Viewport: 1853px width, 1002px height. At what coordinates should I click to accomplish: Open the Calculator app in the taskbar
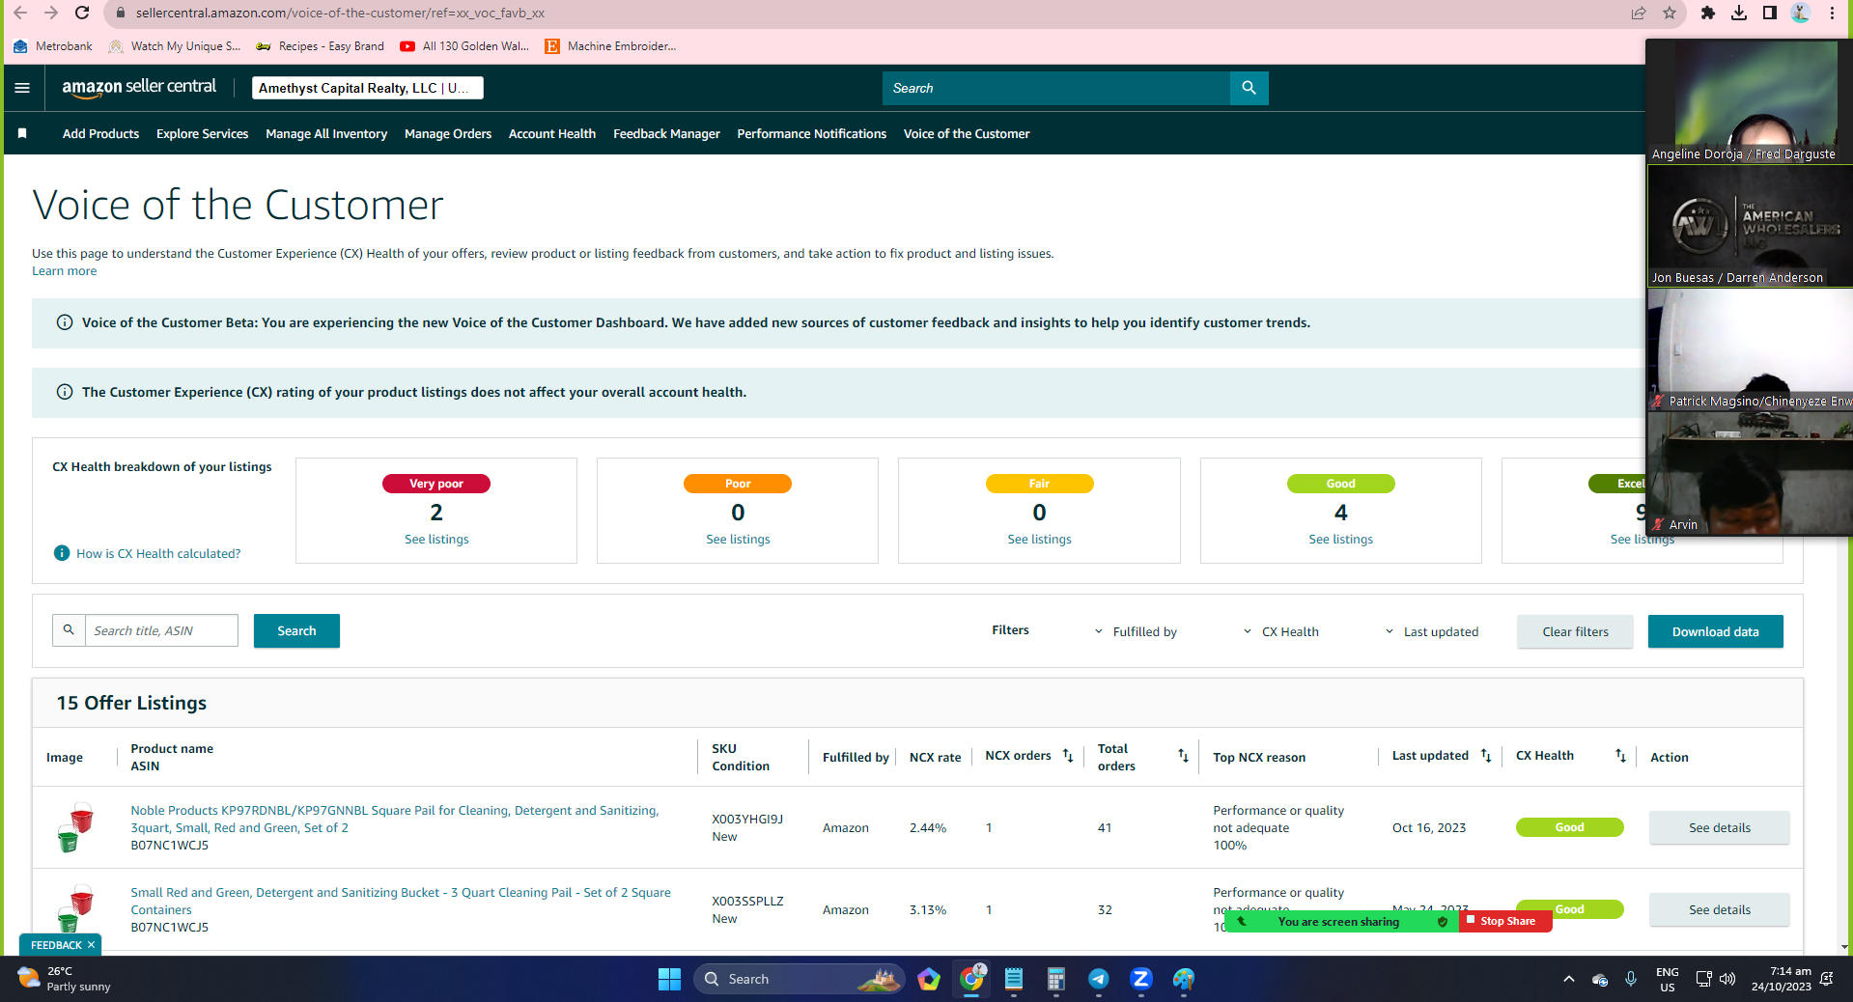(1055, 979)
